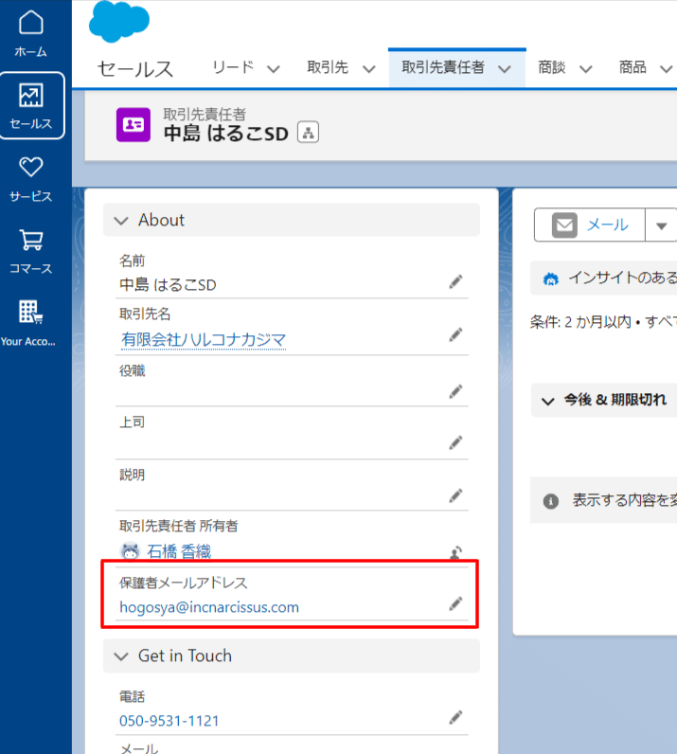This screenshot has width=677, height=754.
Task: Click the Einstein insight icon
Action: (x=551, y=278)
